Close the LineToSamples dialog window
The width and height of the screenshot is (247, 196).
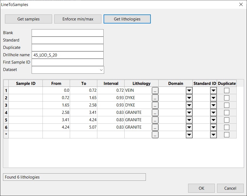pyautogui.click(x=240, y=4)
